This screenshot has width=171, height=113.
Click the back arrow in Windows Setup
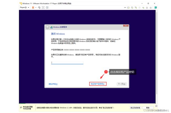pos(47,27)
